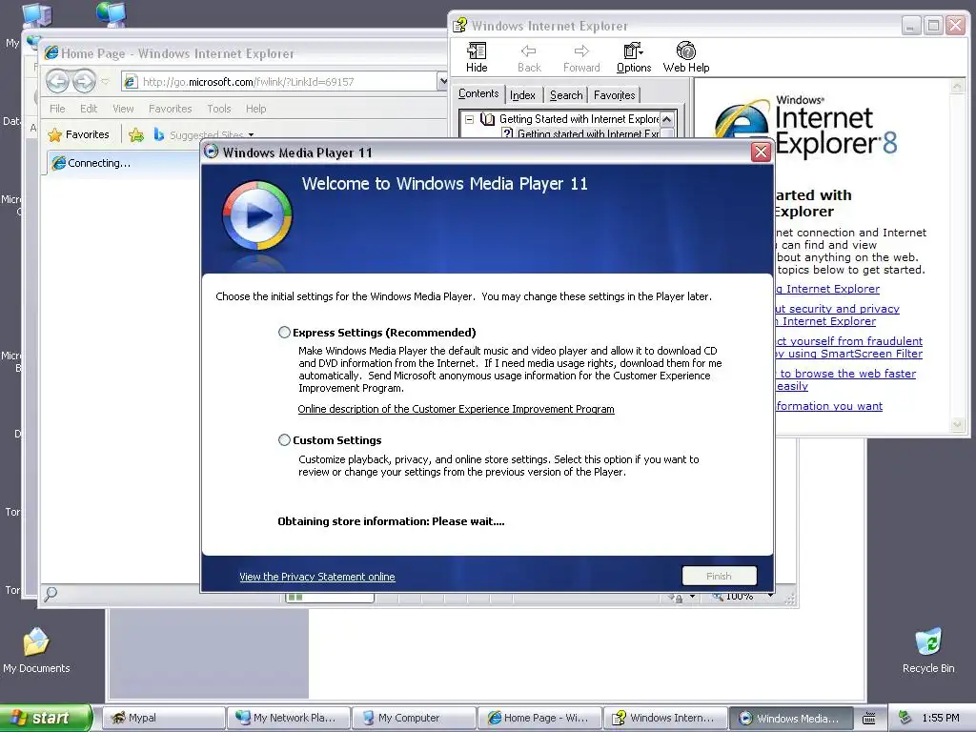Image resolution: width=976 pixels, height=732 pixels.
Task: Click the system tray network icon
Action: pos(905,718)
